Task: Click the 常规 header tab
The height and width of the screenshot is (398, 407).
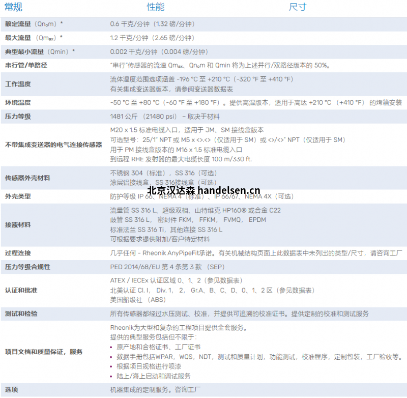Action: (14, 7)
